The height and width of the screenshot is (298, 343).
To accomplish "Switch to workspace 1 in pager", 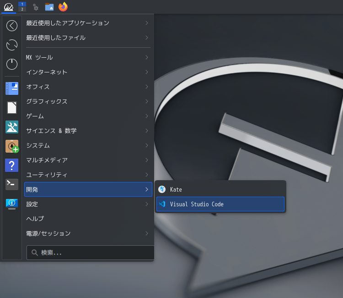I will coord(22,4).
